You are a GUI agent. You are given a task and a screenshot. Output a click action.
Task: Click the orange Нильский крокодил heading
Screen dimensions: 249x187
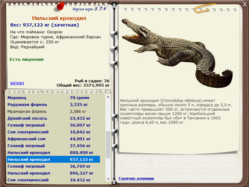click(59, 18)
